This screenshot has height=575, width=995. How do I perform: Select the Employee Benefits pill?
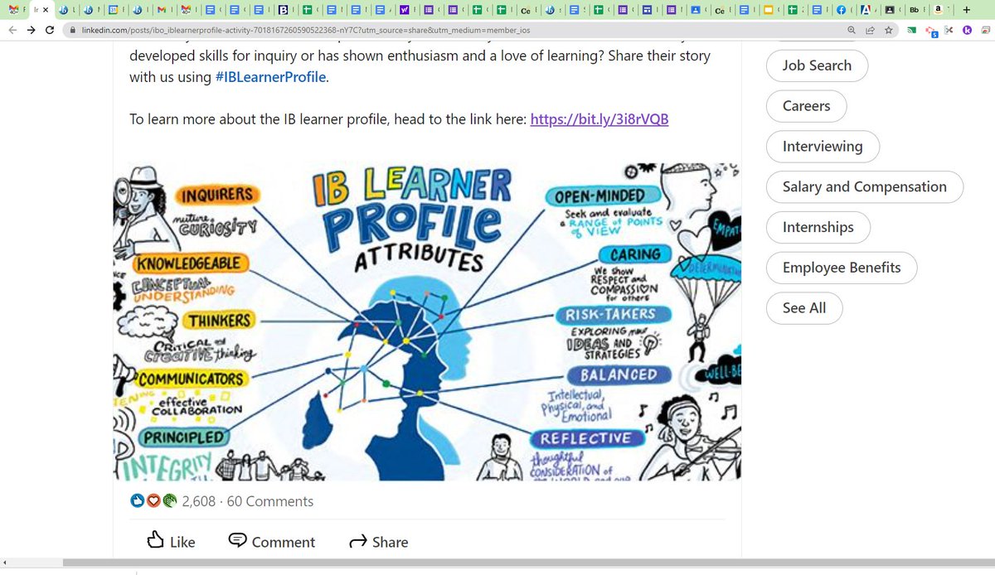[842, 268]
